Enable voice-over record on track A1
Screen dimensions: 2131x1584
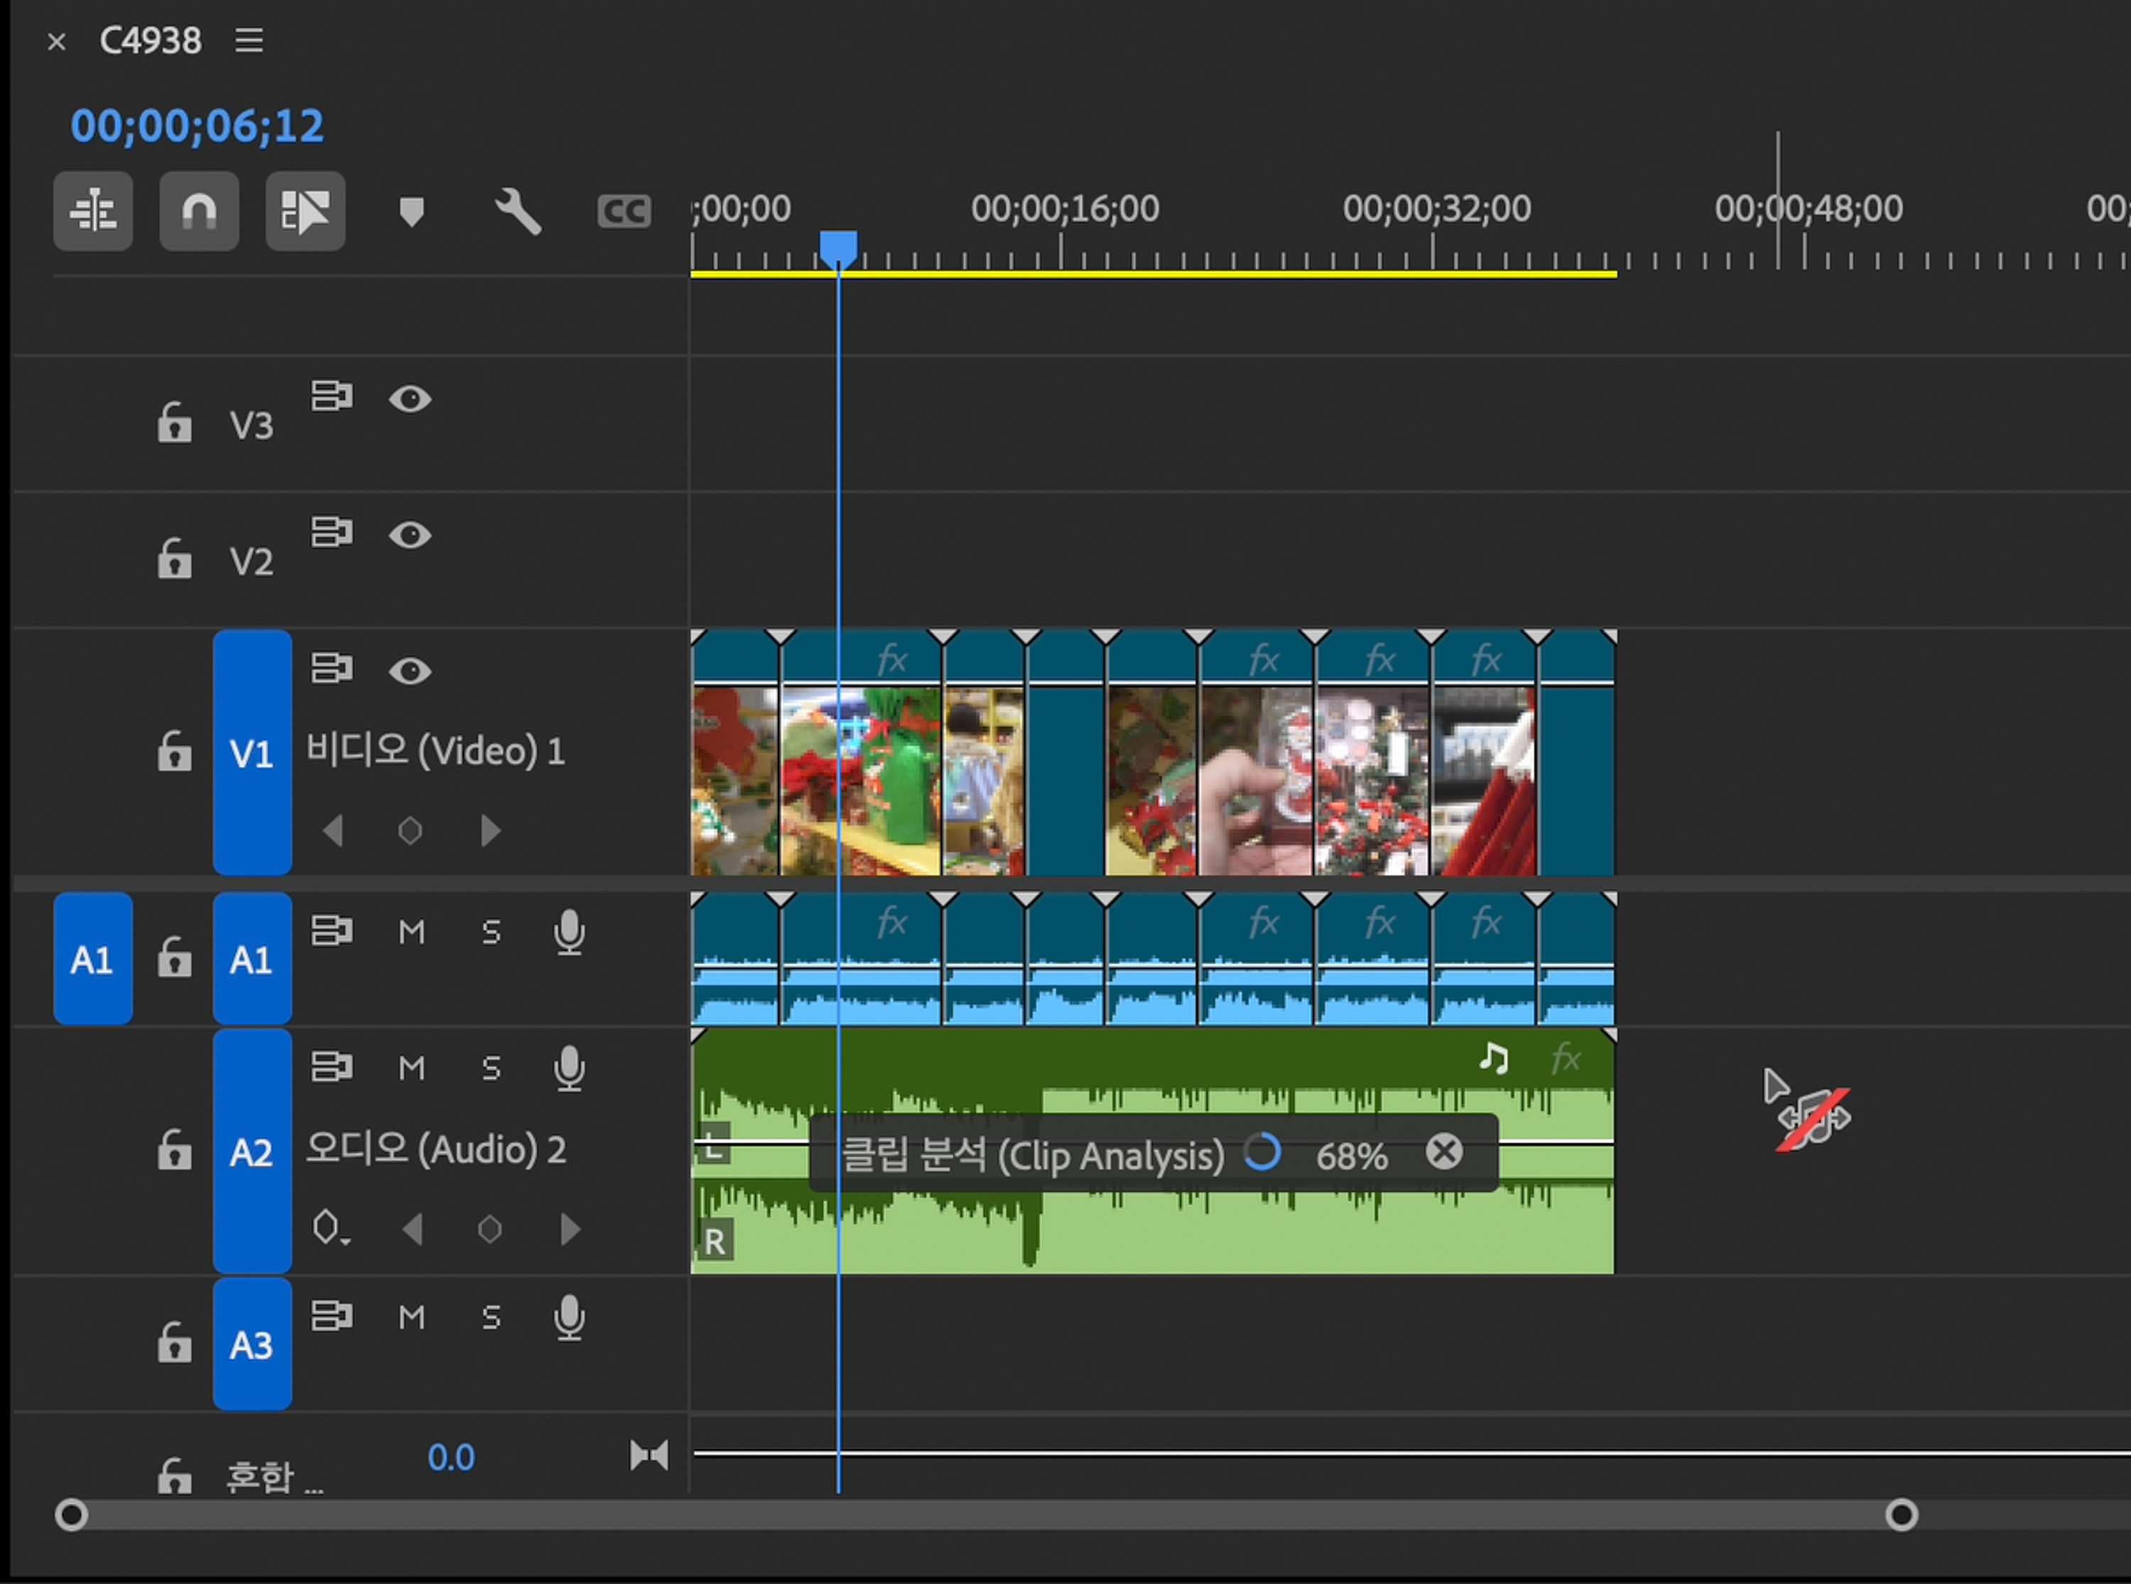pos(569,932)
